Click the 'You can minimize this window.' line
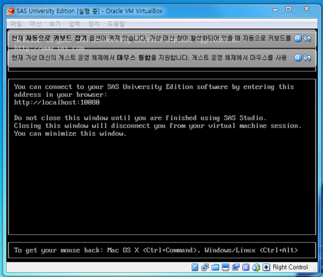 click(70, 133)
